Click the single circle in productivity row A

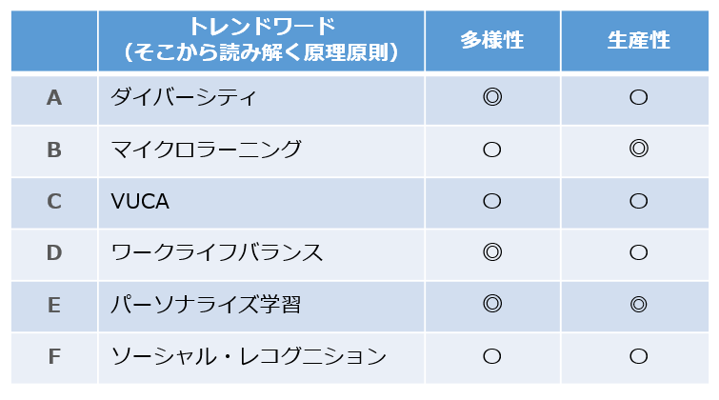[x=638, y=97]
